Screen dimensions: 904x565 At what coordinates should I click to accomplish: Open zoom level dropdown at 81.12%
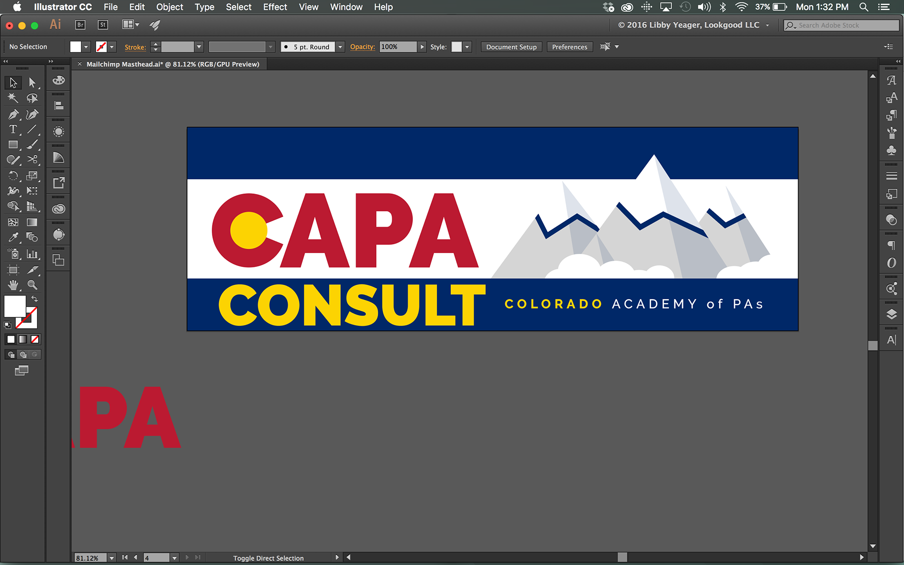112,557
